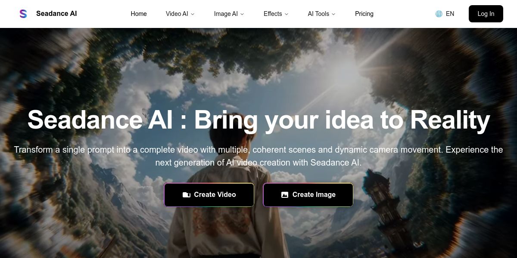Viewport: 517px width, 258px height.
Task: Click the Seadance S logo icon
Action: [x=23, y=14]
